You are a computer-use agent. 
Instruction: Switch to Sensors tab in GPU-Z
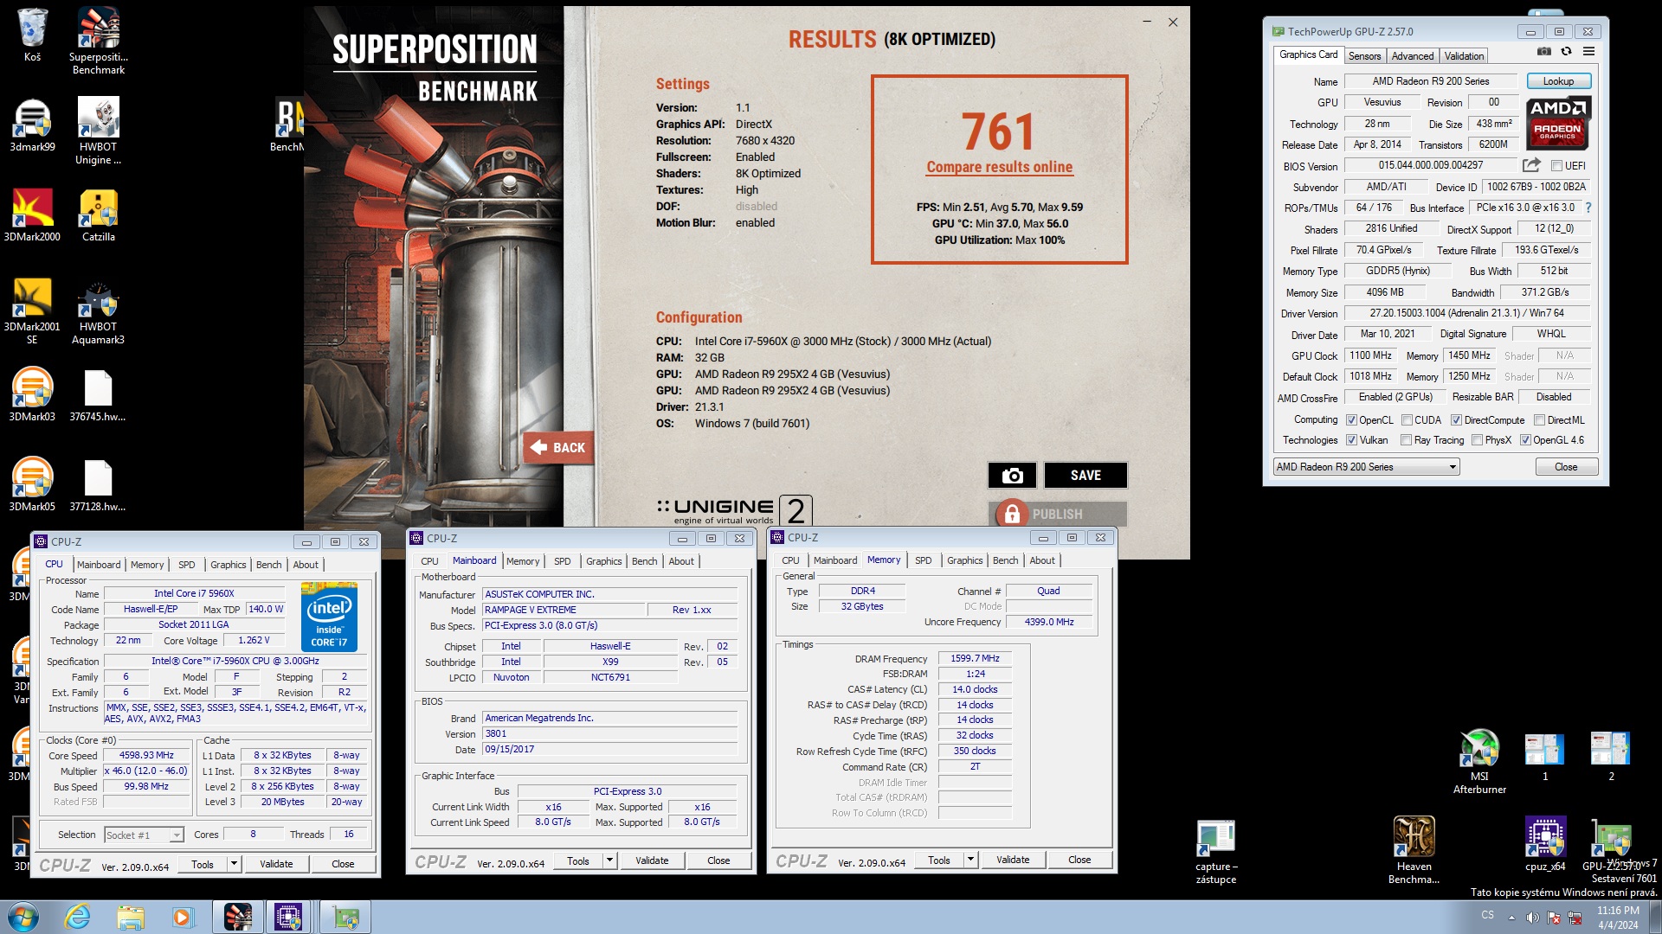click(1364, 56)
